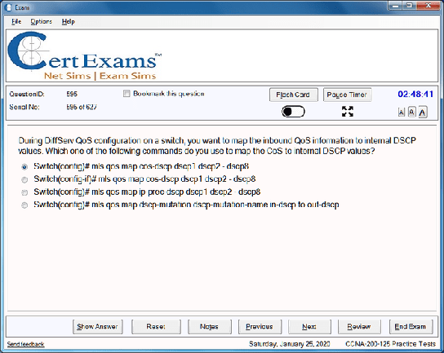Screen dimensions: 444x353
Task: Select the Switch(config-if)# mls qos map cos-dscp option
Action: click(x=24, y=179)
